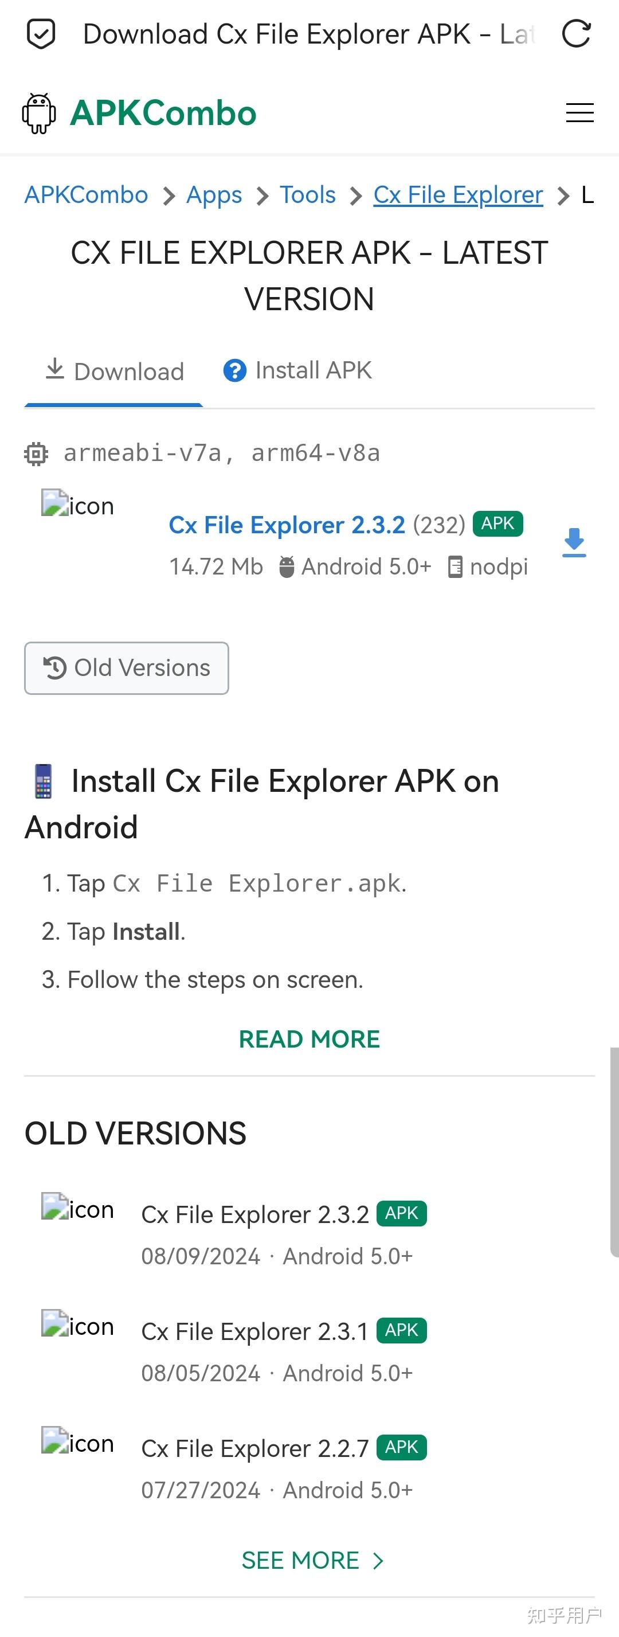Screen dimensions: 619x1637
Task: Tap the Cx File Explorer 2.3.1 icon
Action: tap(77, 1326)
